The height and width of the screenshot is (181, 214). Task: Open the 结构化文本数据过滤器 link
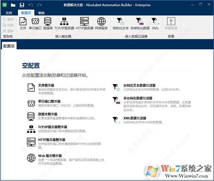(x=140, y=86)
